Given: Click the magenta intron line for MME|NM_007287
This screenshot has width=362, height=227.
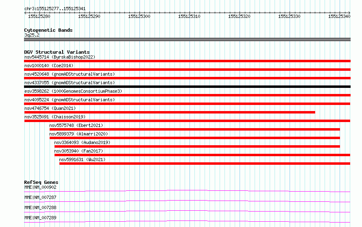Looking at the screenshot, I should (187, 201).
